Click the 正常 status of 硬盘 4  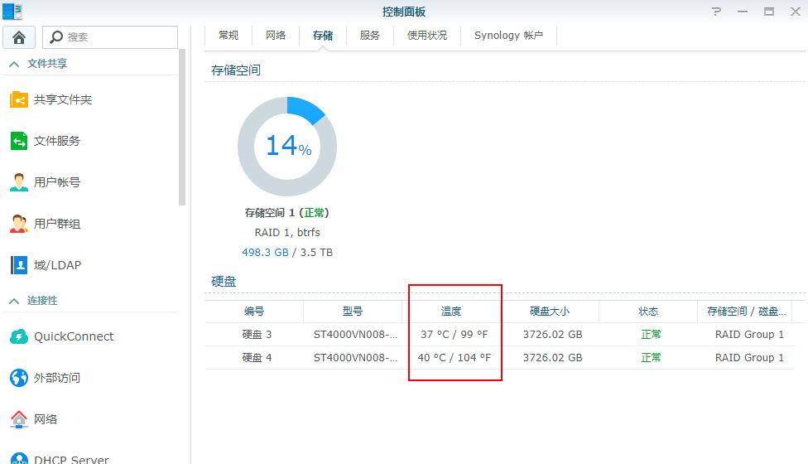[651, 358]
